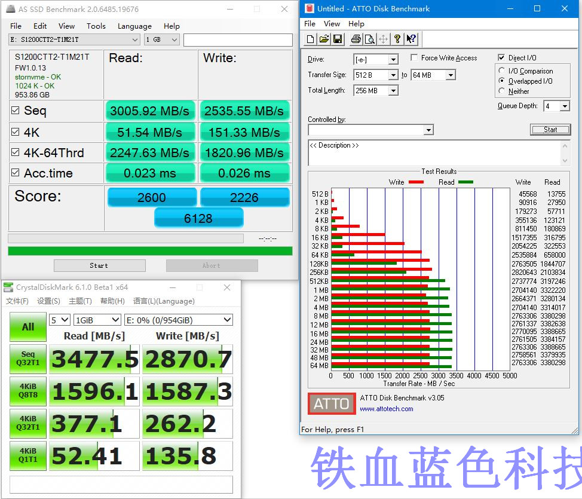Open Print Preview in ATTO

tap(369, 39)
